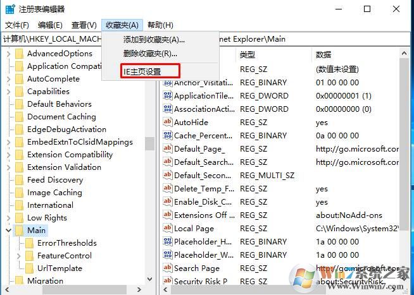Select the AutoComplete folder icon
This screenshot has width=414, height=295.
[19, 79]
